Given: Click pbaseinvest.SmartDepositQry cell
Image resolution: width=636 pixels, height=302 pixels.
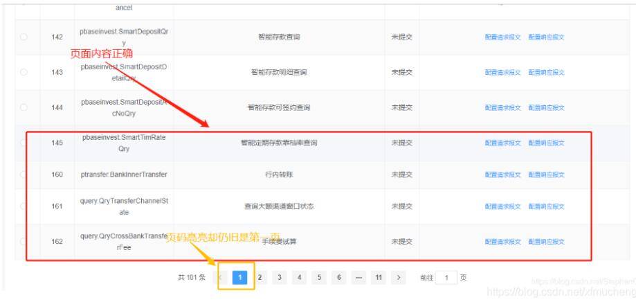Looking at the screenshot, I should [x=124, y=37].
